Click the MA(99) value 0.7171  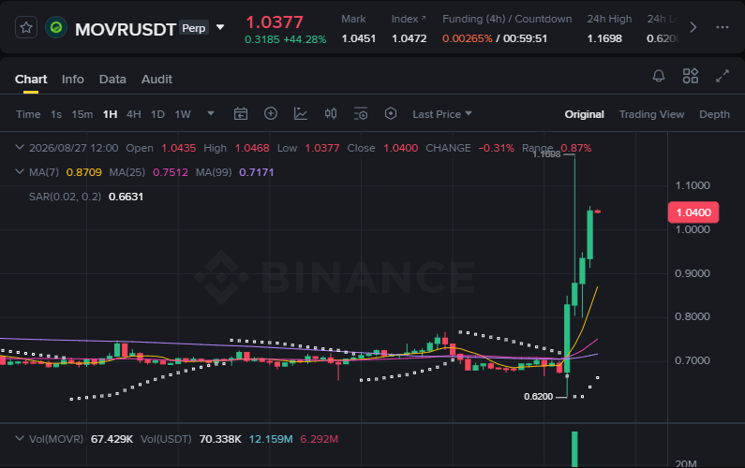point(257,172)
